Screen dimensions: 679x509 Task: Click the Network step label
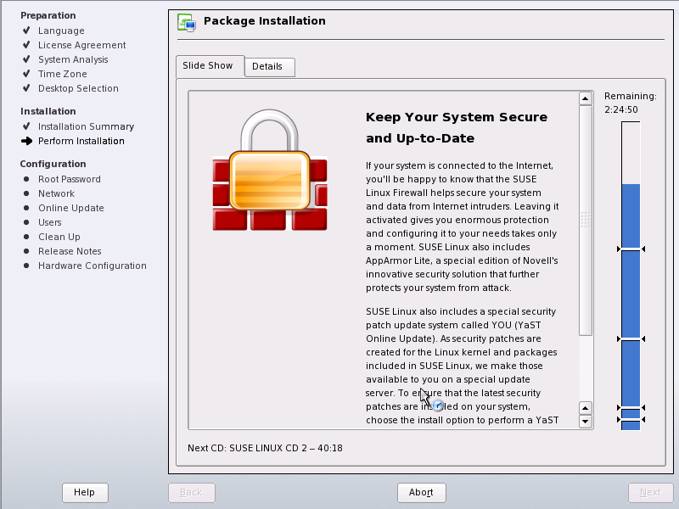coord(56,193)
